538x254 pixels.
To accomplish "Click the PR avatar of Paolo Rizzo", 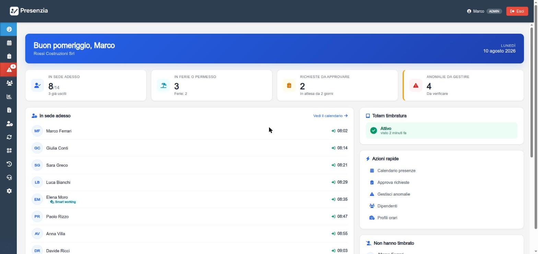I will point(37,217).
